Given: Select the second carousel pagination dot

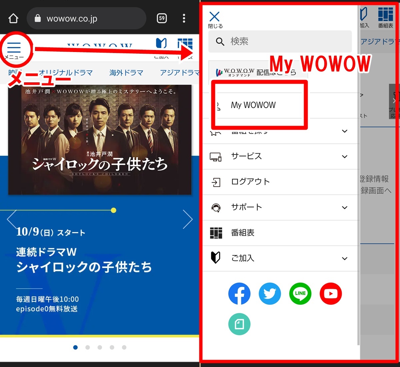Looking at the screenshot, I should click(x=88, y=347).
